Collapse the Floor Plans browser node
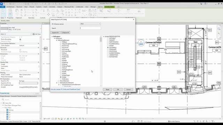Image resolution: width=223 pixels, height=125 pixels. pos(3,108)
